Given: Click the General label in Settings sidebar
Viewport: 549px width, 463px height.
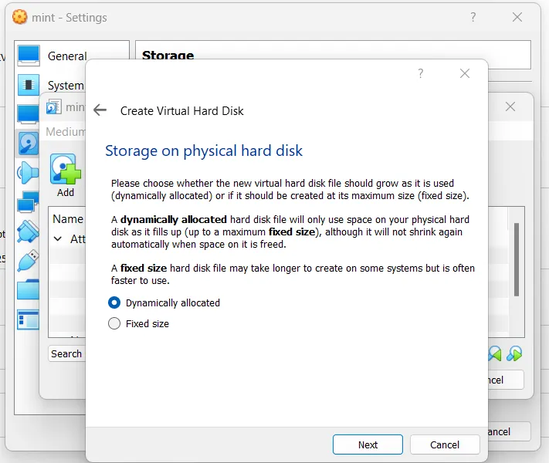Looking at the screenshot, I should pyautogui.click(x=67, y=56).
